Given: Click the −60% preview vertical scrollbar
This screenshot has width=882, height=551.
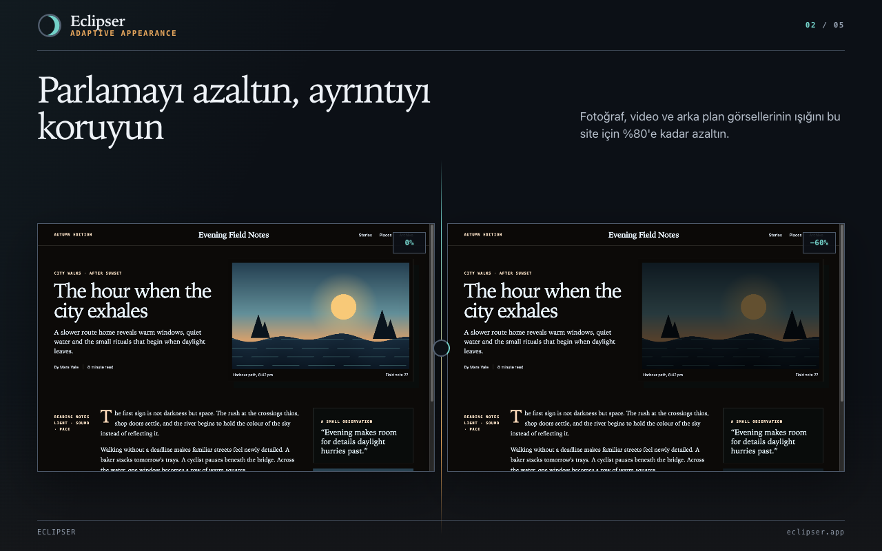Looking at the screenshot, I should pyautogui.click(x=842, y=347).
